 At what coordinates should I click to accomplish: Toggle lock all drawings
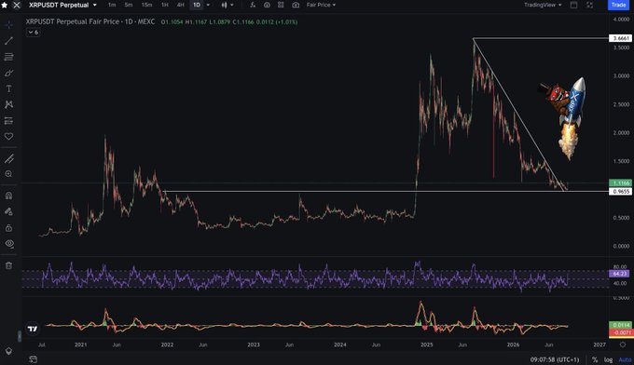click(x=8, y=228)
